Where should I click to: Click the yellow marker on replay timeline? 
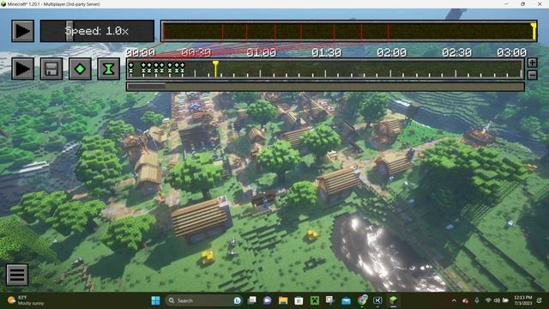534,31
